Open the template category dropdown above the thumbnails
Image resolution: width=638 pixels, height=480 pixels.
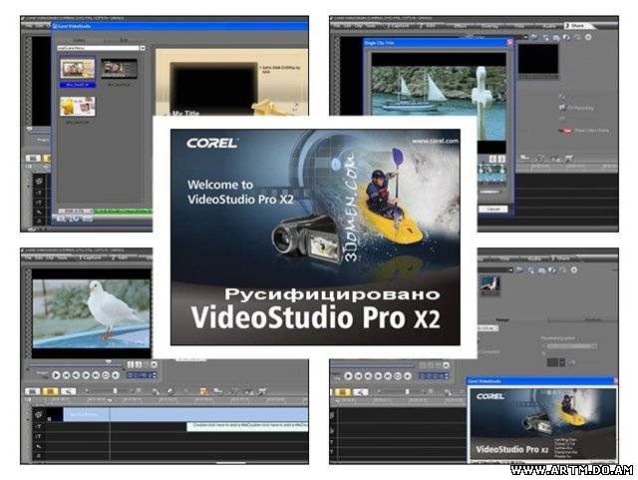143,48
